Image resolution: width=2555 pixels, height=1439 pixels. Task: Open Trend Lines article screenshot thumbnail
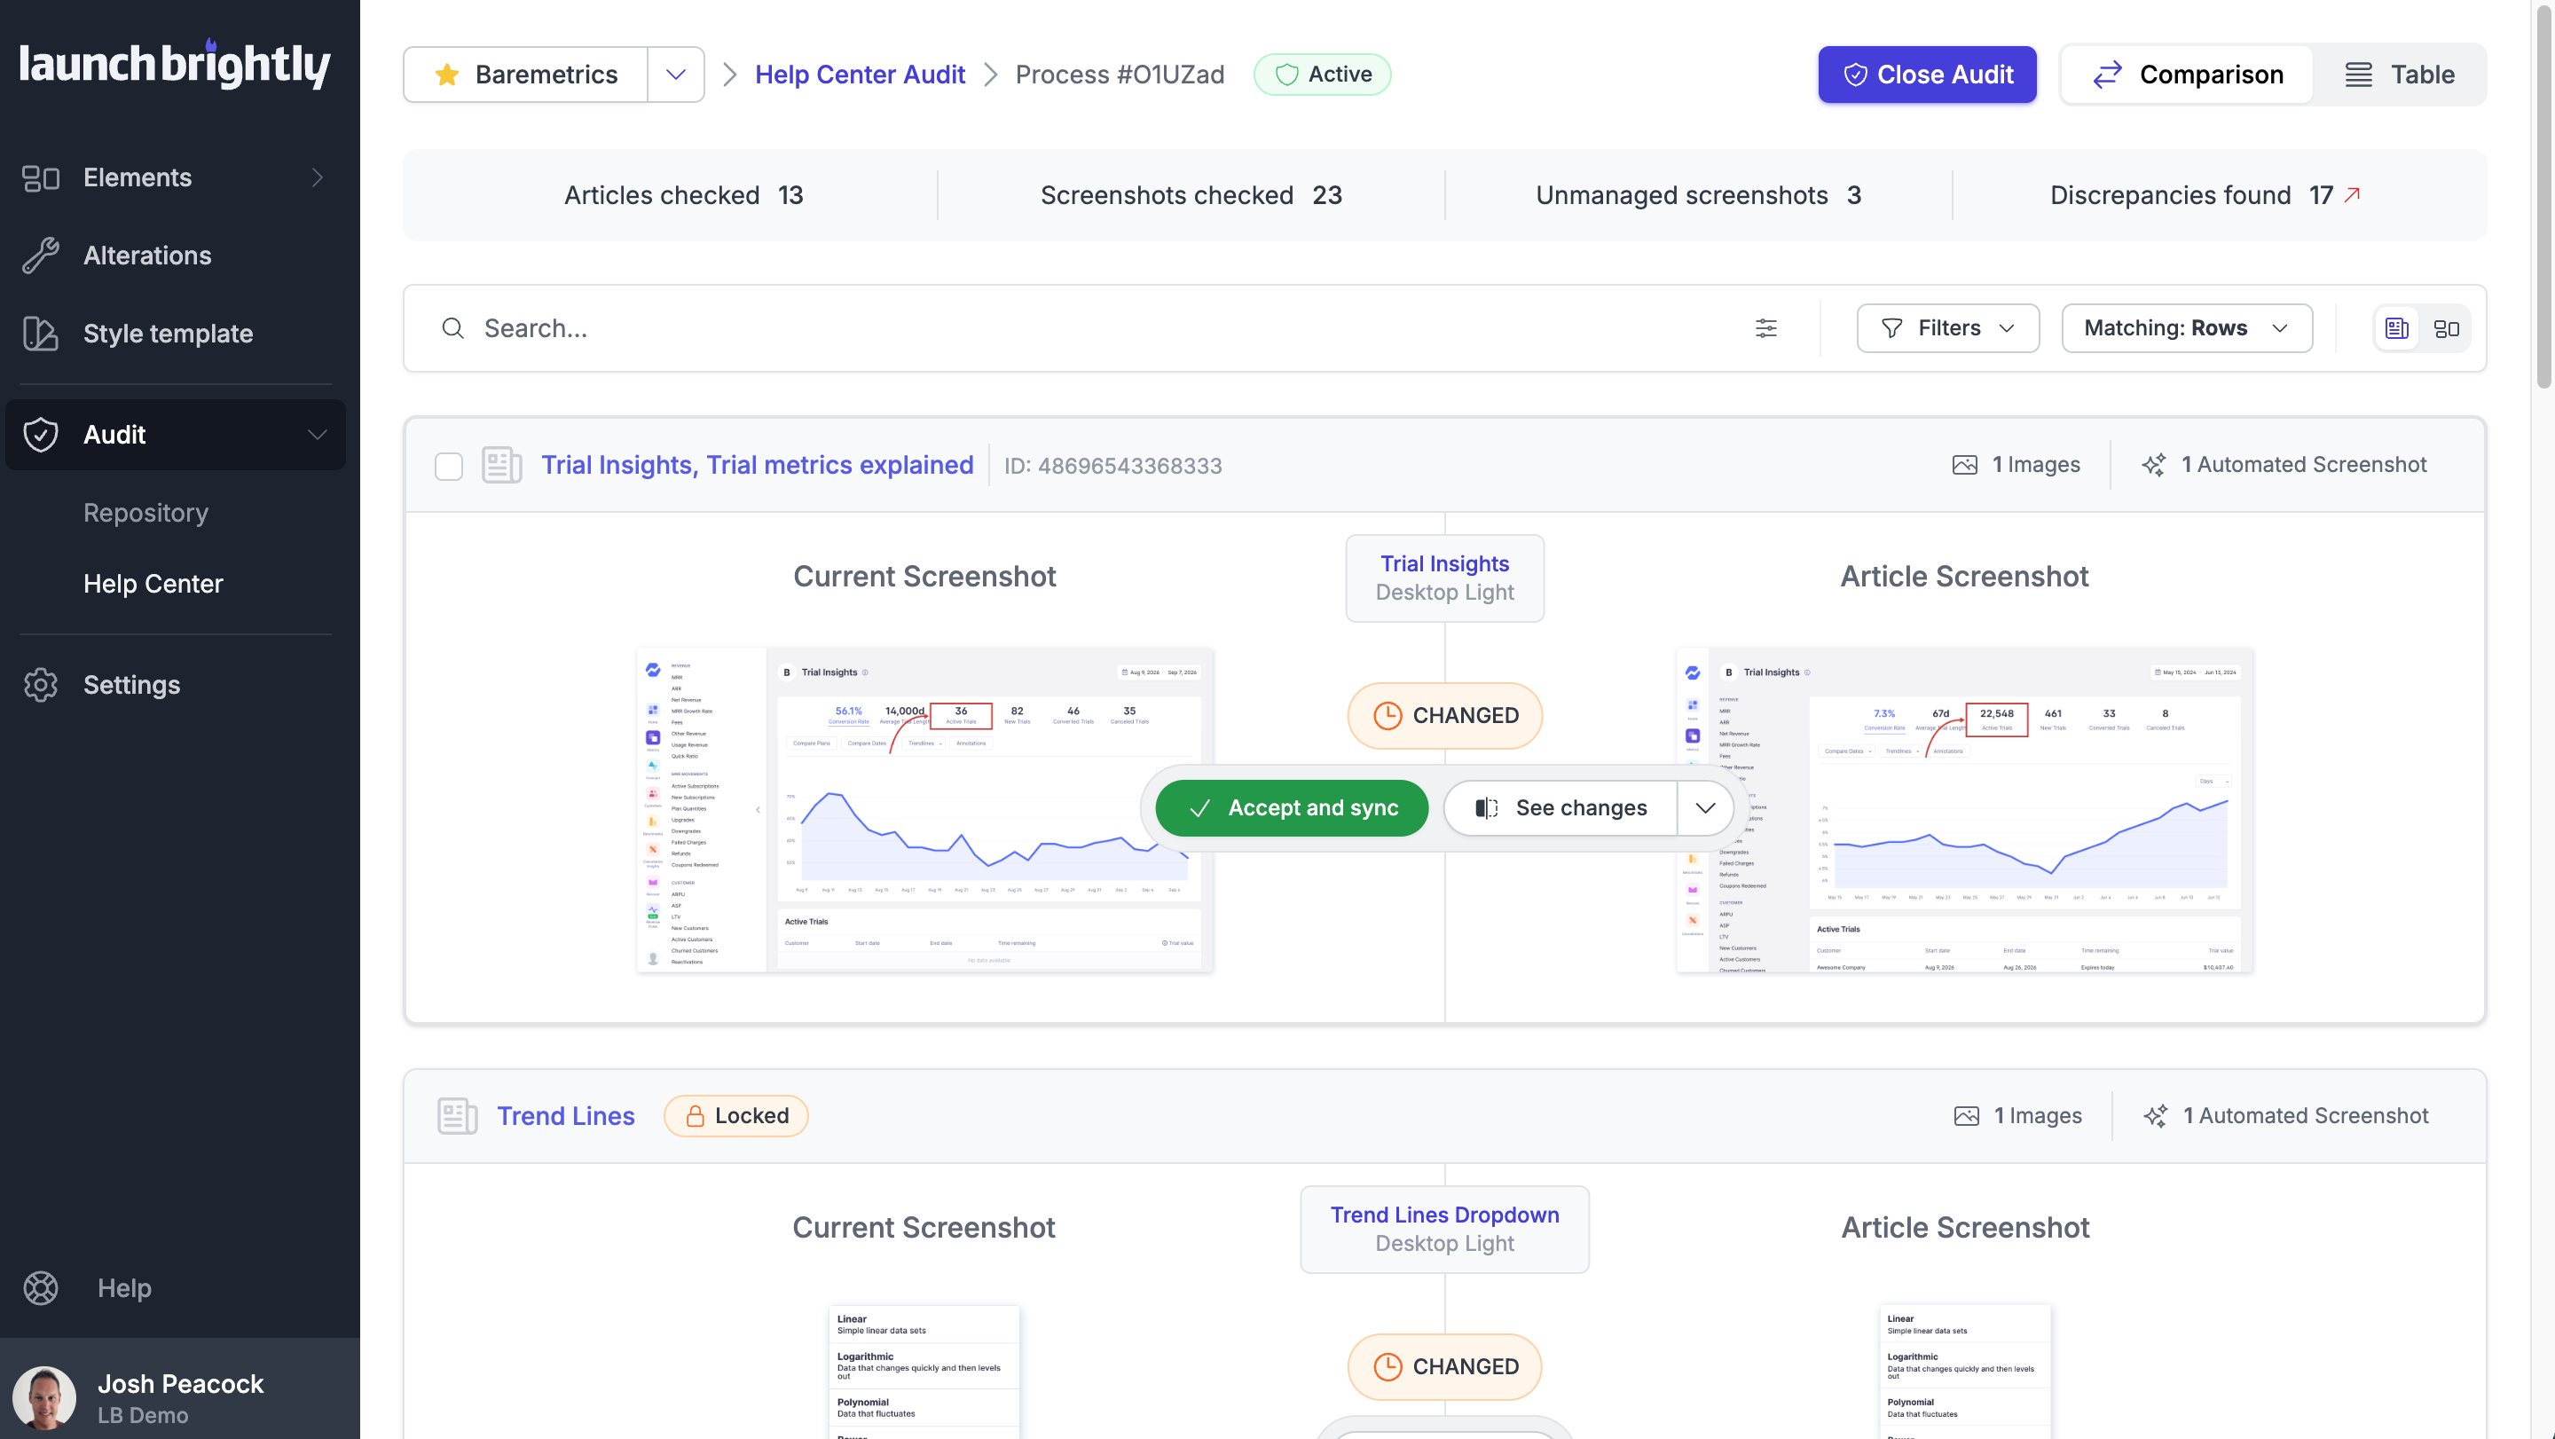click(x=1965, y=1372)
